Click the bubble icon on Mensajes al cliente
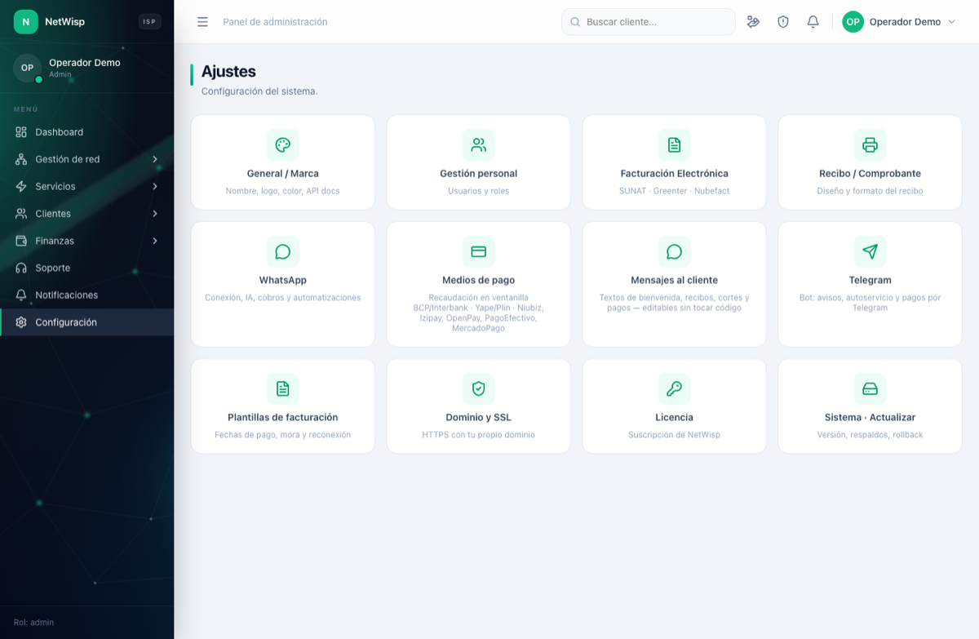This screenshot has width=979, height=639. point(675,251)
